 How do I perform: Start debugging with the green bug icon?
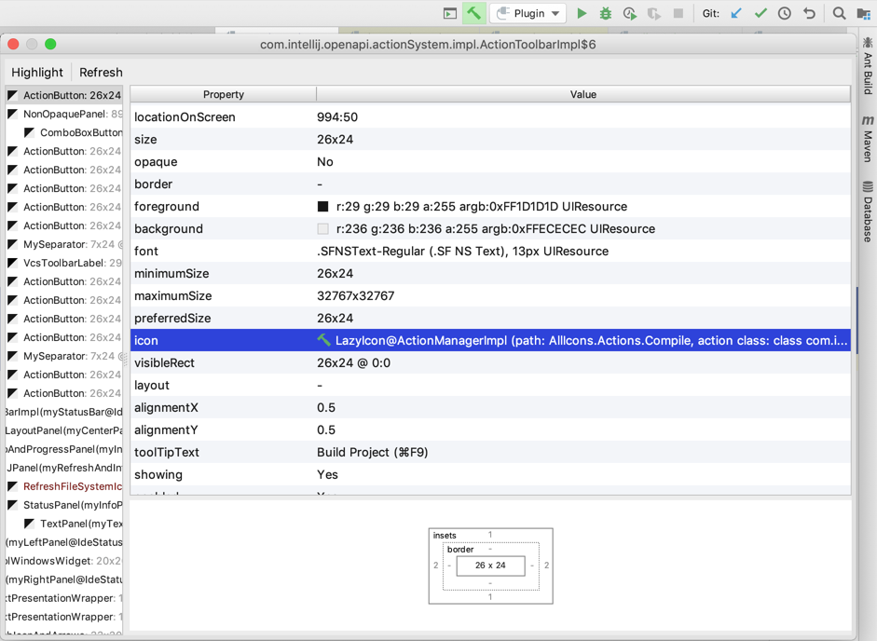point(606,14)
